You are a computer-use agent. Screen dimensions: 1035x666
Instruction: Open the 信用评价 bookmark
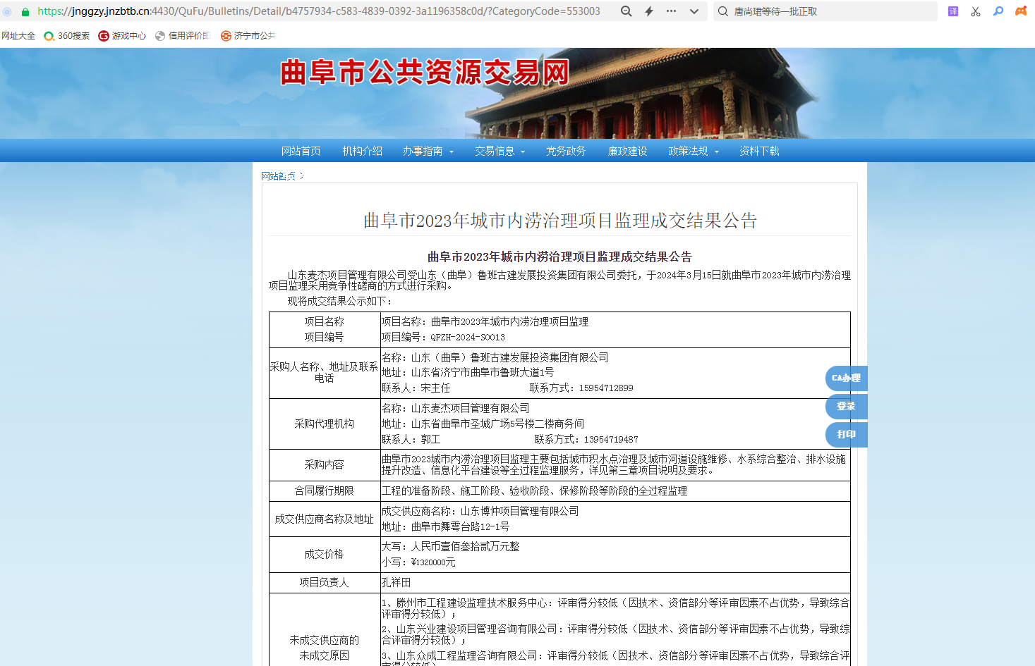pyautogui.click(x=183, y=36)
